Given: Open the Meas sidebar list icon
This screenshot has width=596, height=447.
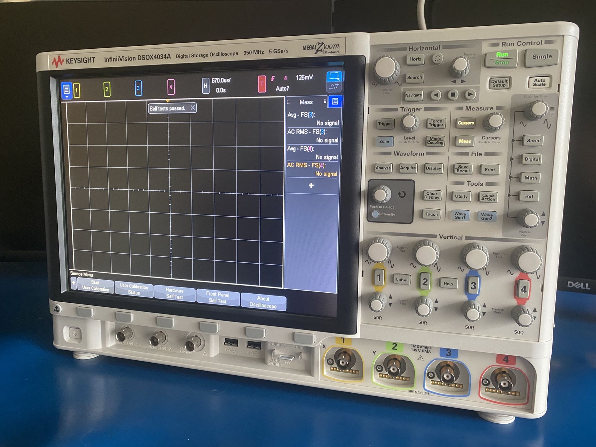Looking at the screenshot, I should (x=335, y=101).
